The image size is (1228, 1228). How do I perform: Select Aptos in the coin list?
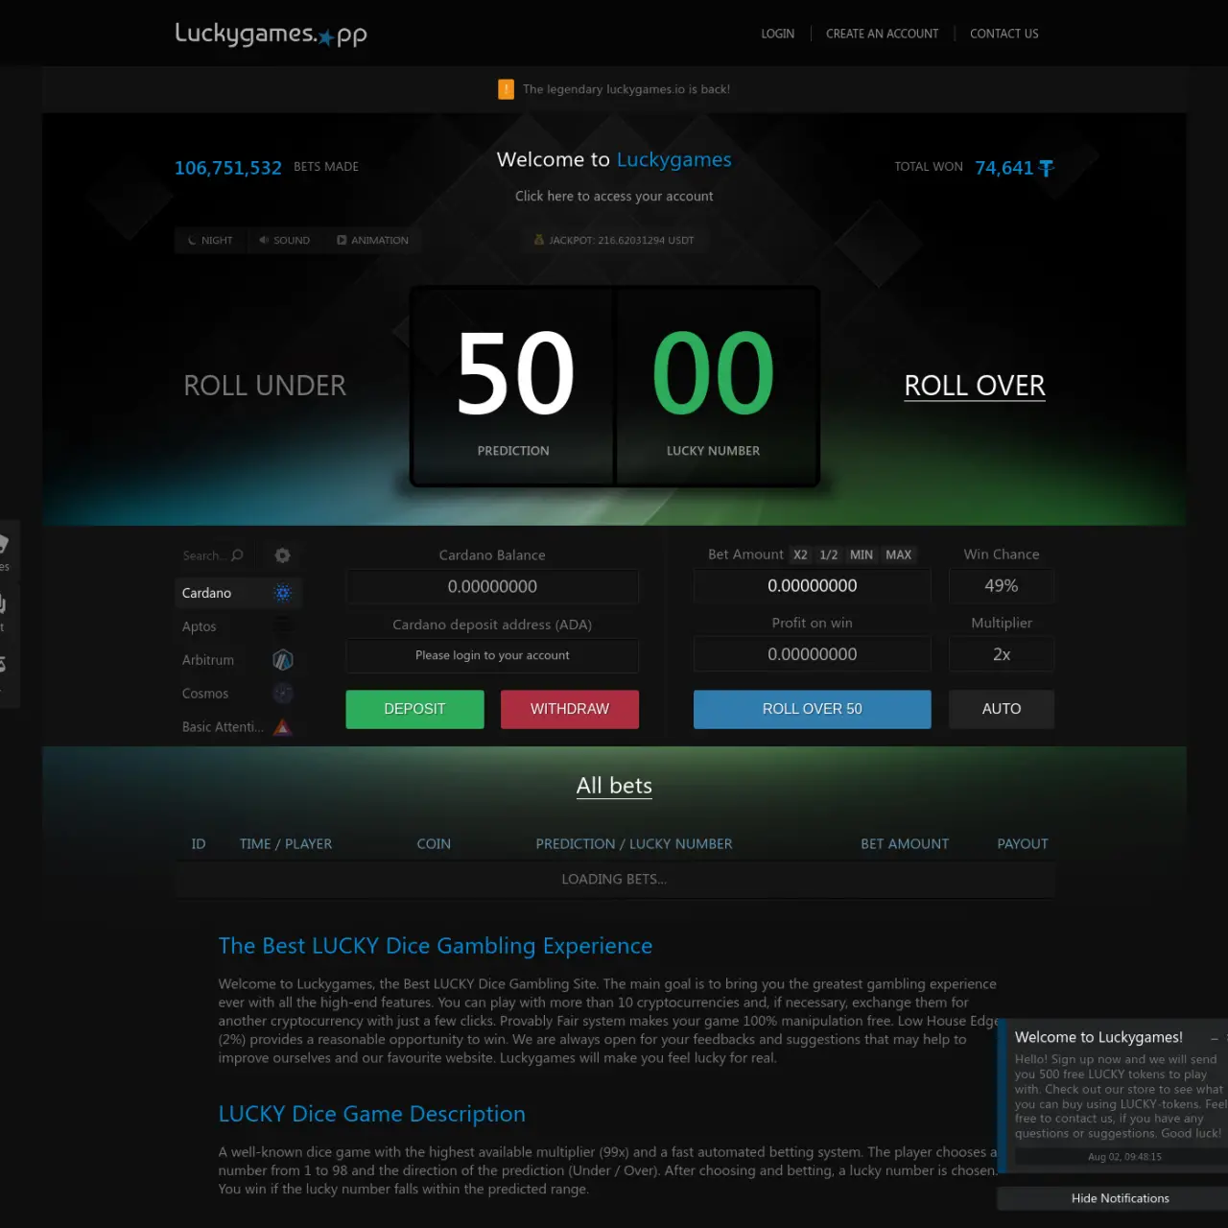238,626
